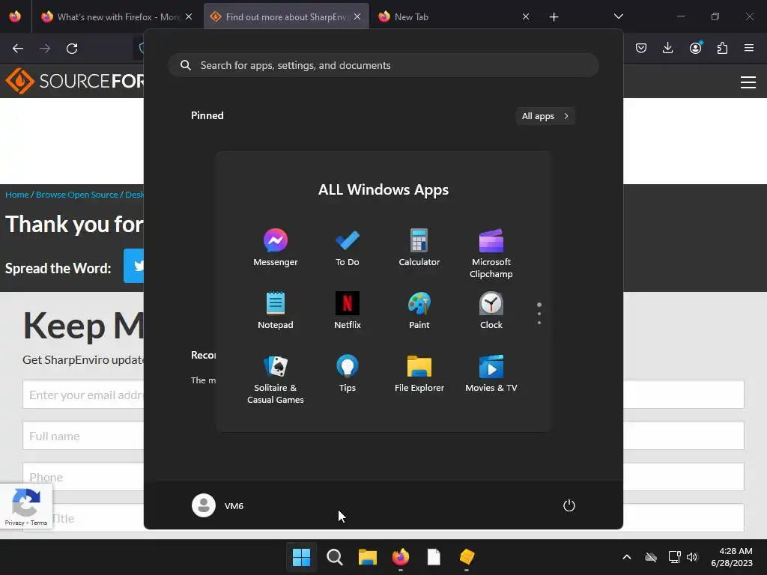
Task: Open File Explorer from the taskbar
Action: point(367,556)
